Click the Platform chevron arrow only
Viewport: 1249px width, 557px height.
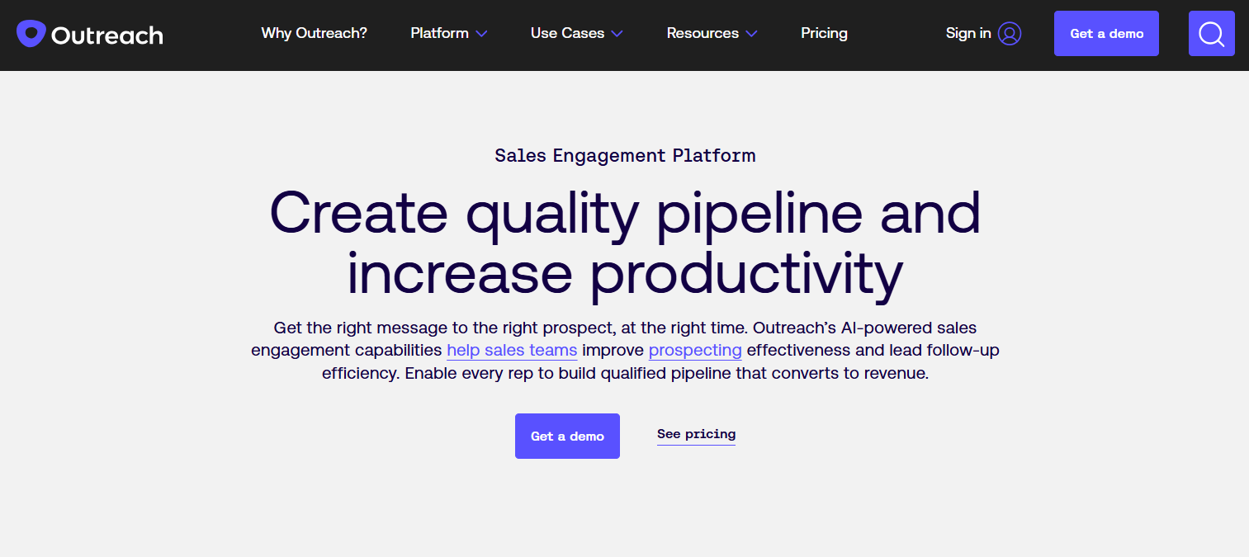tap(482, 34)
